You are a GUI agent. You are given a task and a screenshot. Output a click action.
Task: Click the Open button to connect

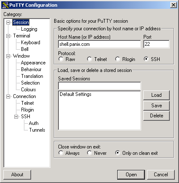tap(131, 175)
